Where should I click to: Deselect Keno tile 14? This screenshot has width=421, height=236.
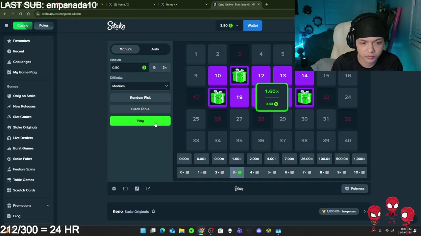pos(305,76)
